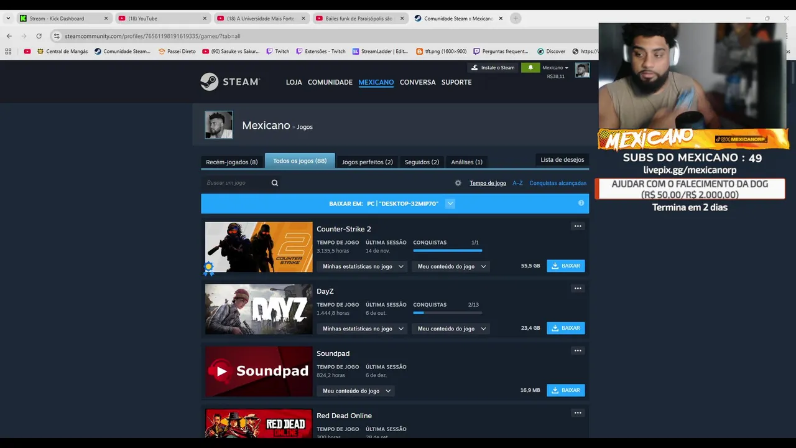Open Counter-Strike 2 three-dot options menu
This screenshot has width=796, height=448.
tap(578, 226)
